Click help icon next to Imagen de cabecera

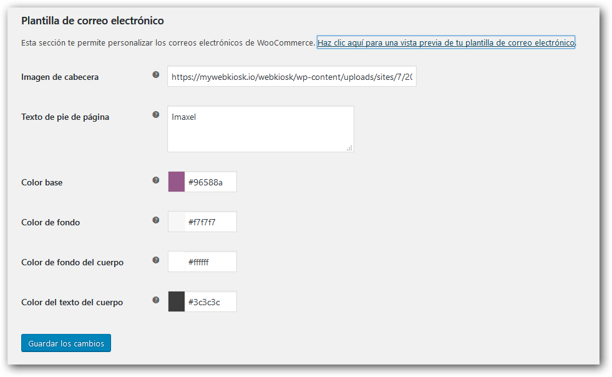[156, 75]
